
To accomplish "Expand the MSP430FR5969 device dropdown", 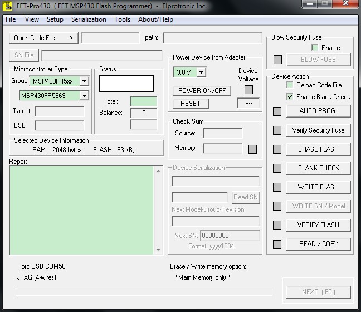I will tap(84, 96).
